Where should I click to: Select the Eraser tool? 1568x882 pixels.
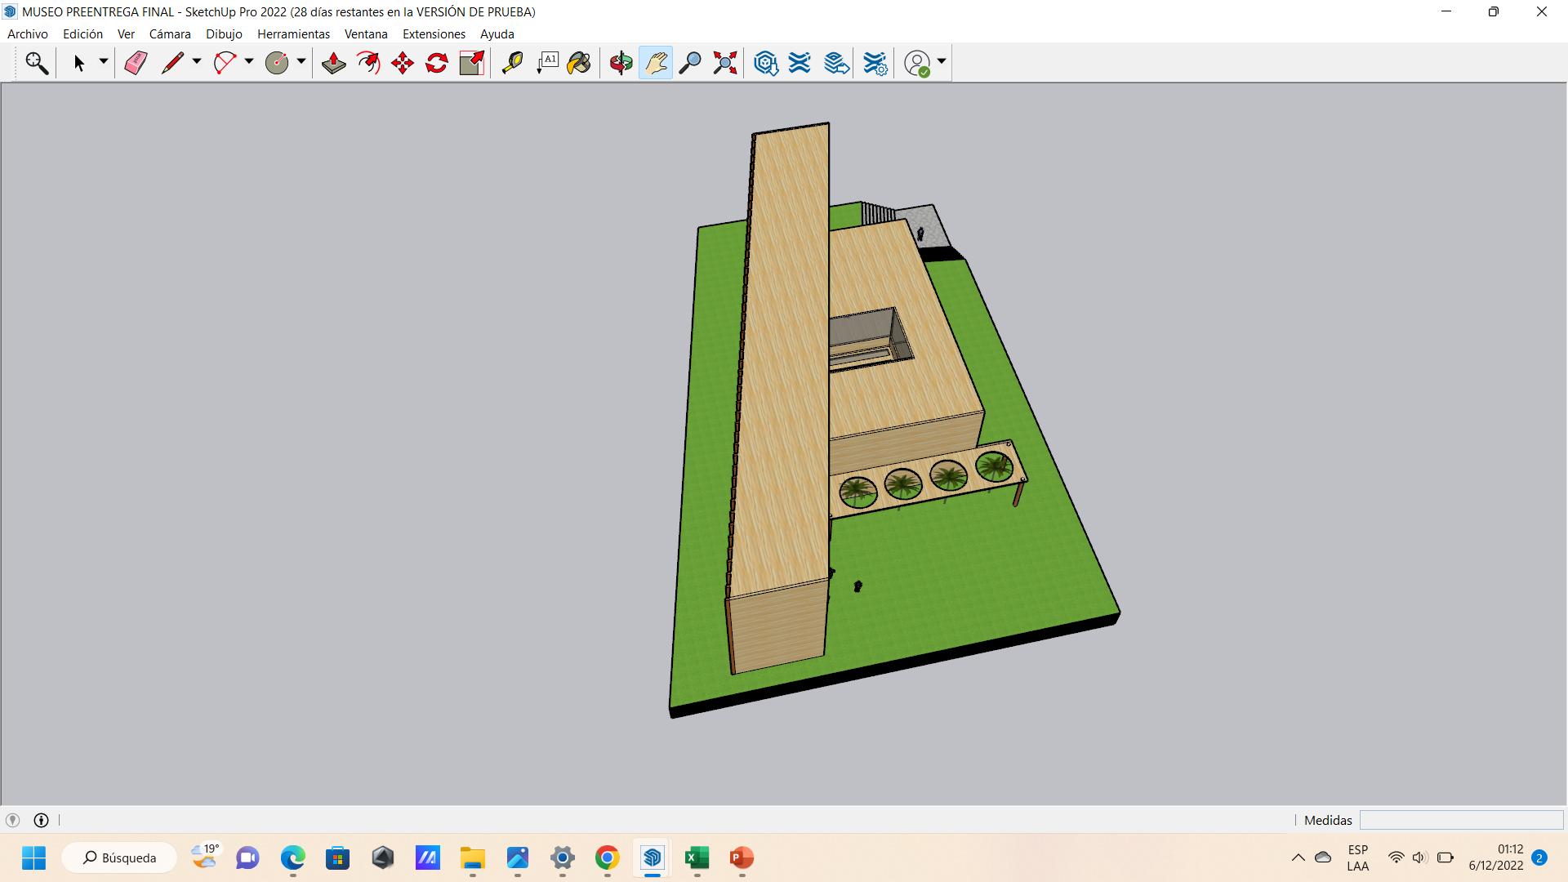136,63
